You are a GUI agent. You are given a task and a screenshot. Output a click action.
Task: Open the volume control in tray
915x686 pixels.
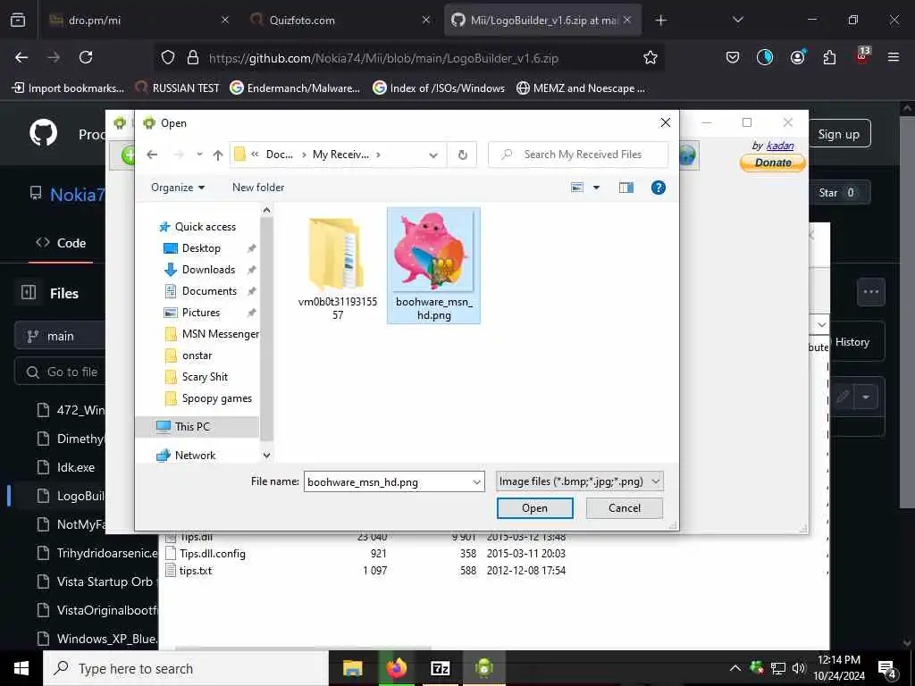(798, 668)
